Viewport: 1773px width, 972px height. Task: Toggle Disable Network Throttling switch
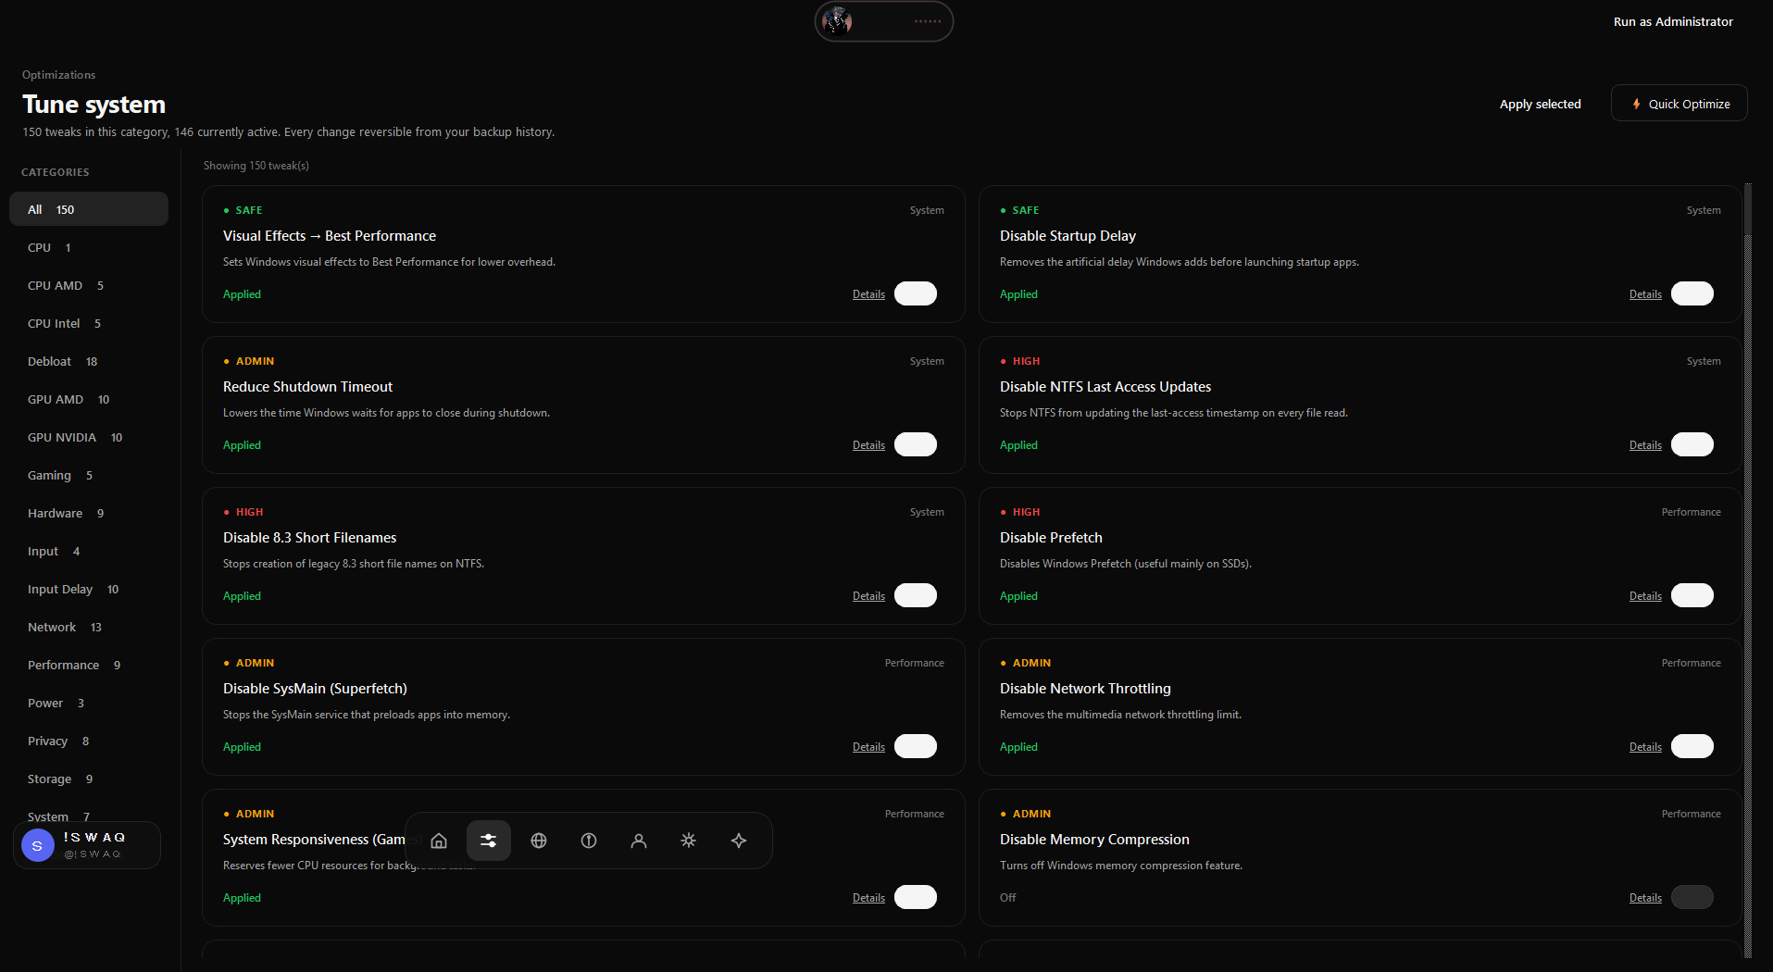coord(1692,746)
